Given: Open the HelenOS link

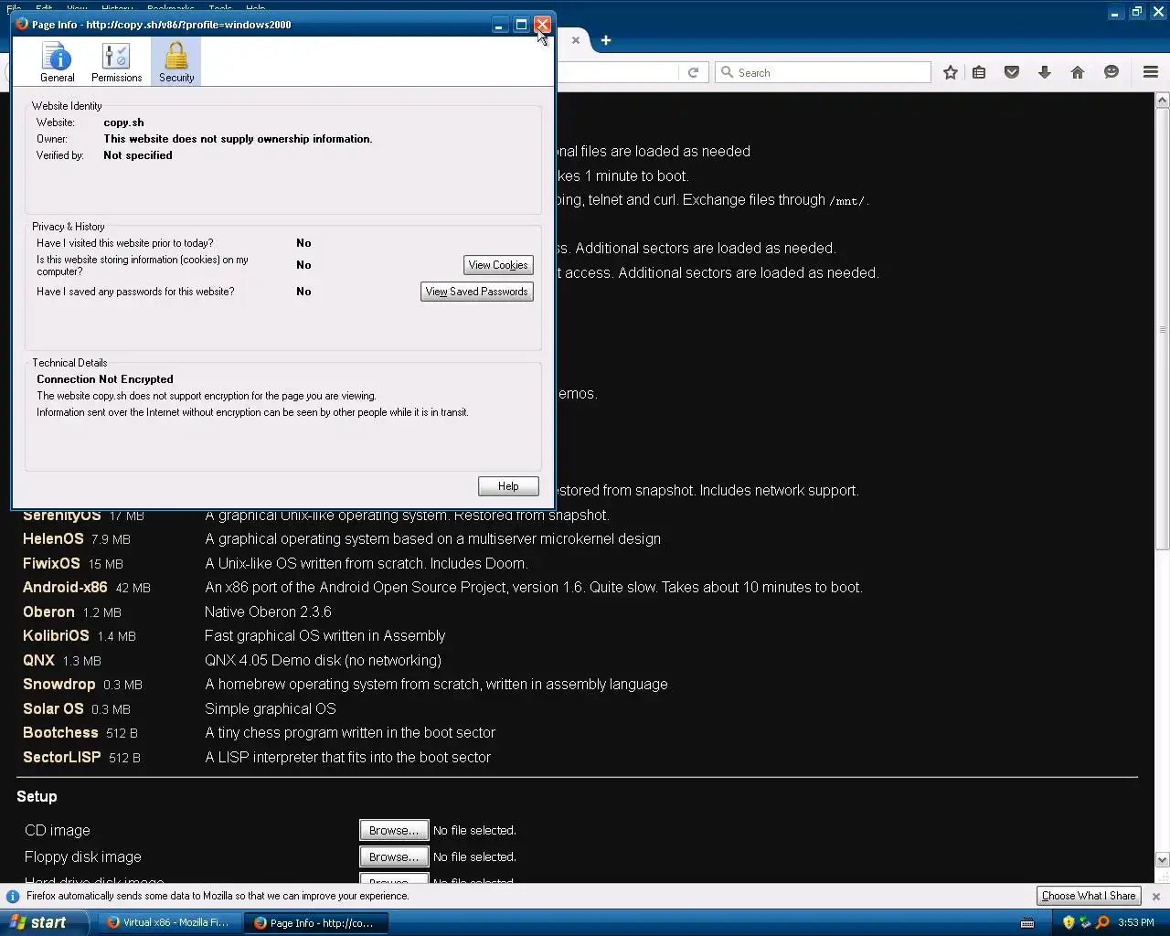Looking at the screenshot, I should coord(53,539).
